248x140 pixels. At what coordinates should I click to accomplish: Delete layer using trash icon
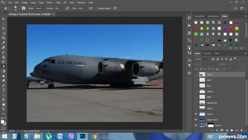click(x=241, y=130)
